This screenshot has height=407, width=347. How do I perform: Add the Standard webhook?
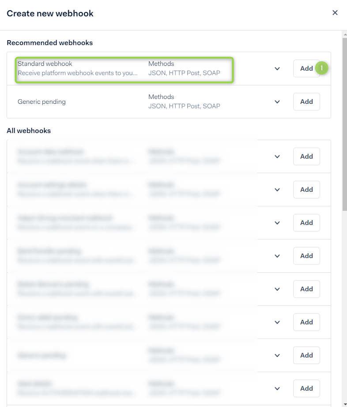tap(306, 68)
